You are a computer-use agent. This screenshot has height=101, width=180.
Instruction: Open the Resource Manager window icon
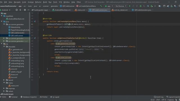pyautogui.click(x=164, y=6)
